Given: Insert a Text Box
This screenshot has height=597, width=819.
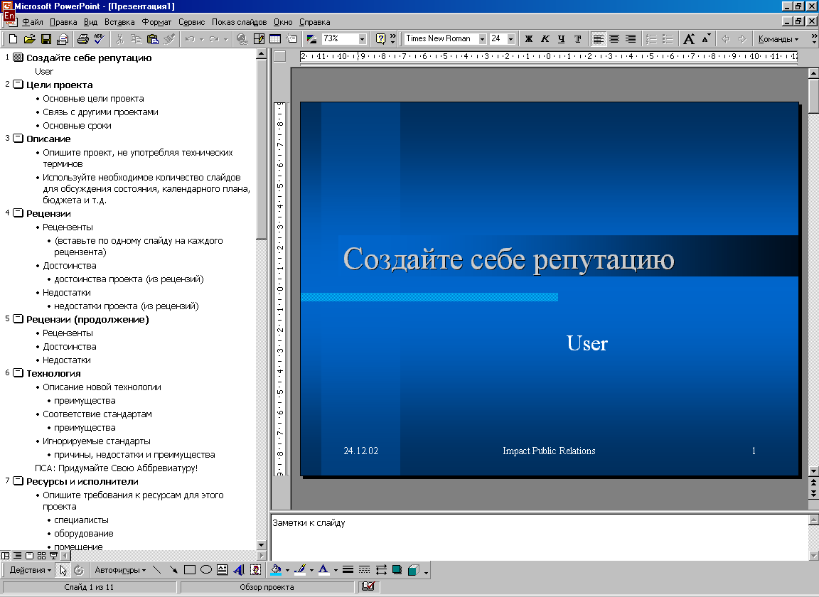Looking at the screenshot, I should click(222, 570).
